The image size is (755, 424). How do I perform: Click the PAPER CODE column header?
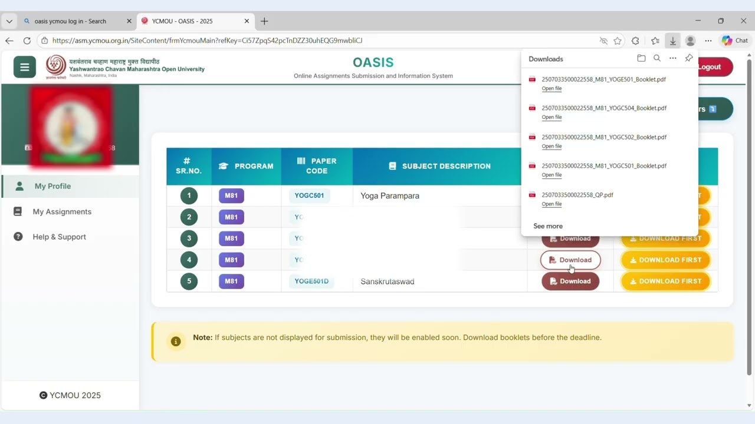(317, 166)
